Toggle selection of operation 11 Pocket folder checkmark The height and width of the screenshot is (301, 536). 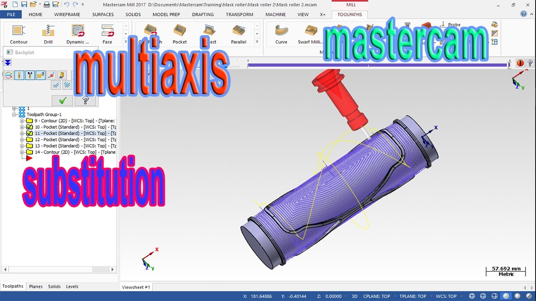tap(29, 133)
